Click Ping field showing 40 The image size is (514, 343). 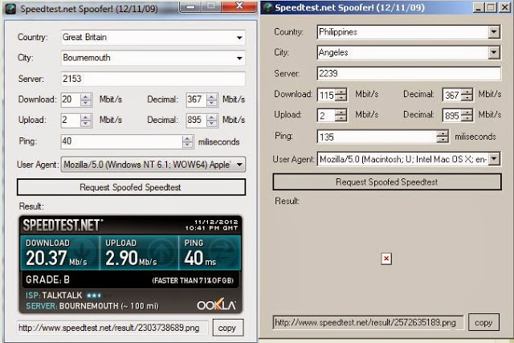pyautogui.click(x=121, y=141)
